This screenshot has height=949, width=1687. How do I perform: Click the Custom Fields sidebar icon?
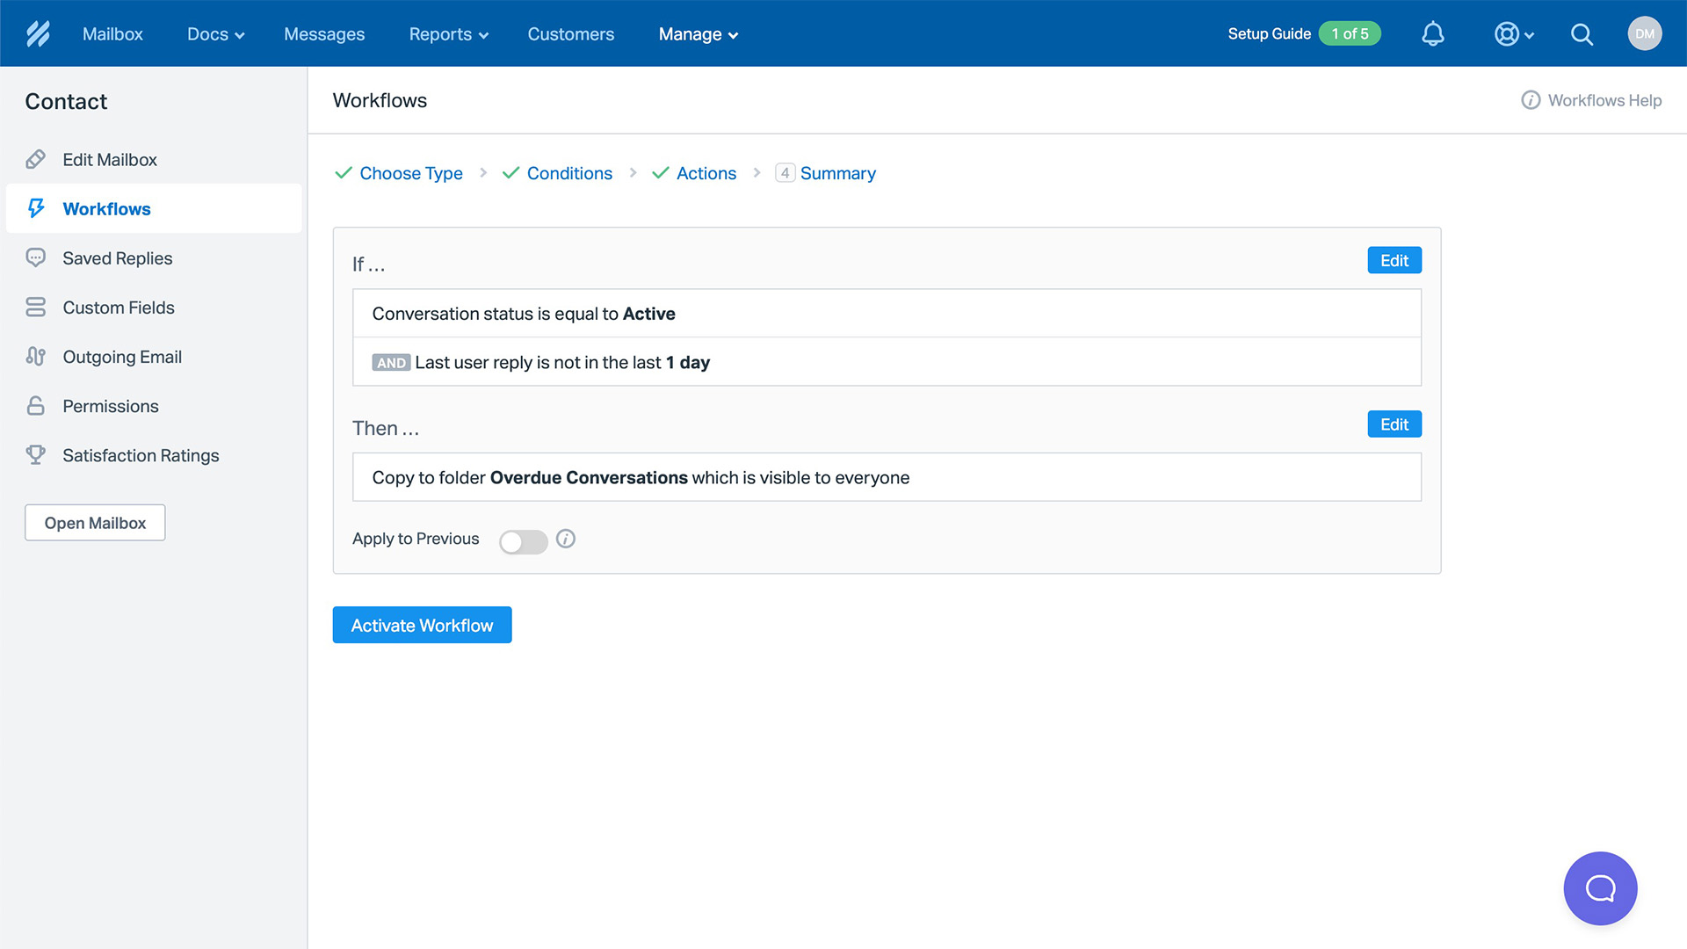(x=35, y=307)
